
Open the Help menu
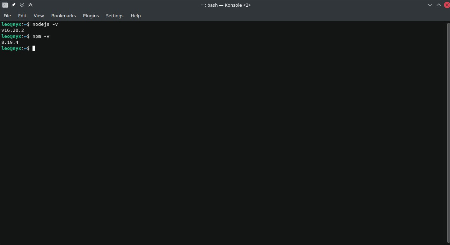point(136,16)
